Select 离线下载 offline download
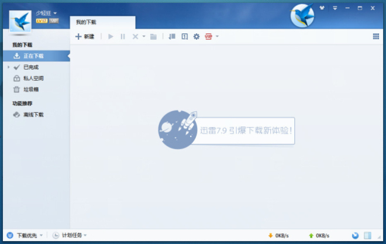 [33, 115]
